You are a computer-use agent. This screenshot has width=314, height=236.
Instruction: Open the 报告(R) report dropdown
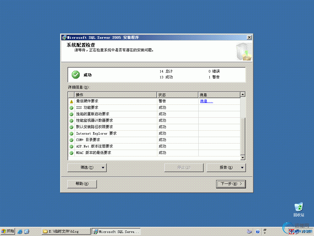(226, 167)
